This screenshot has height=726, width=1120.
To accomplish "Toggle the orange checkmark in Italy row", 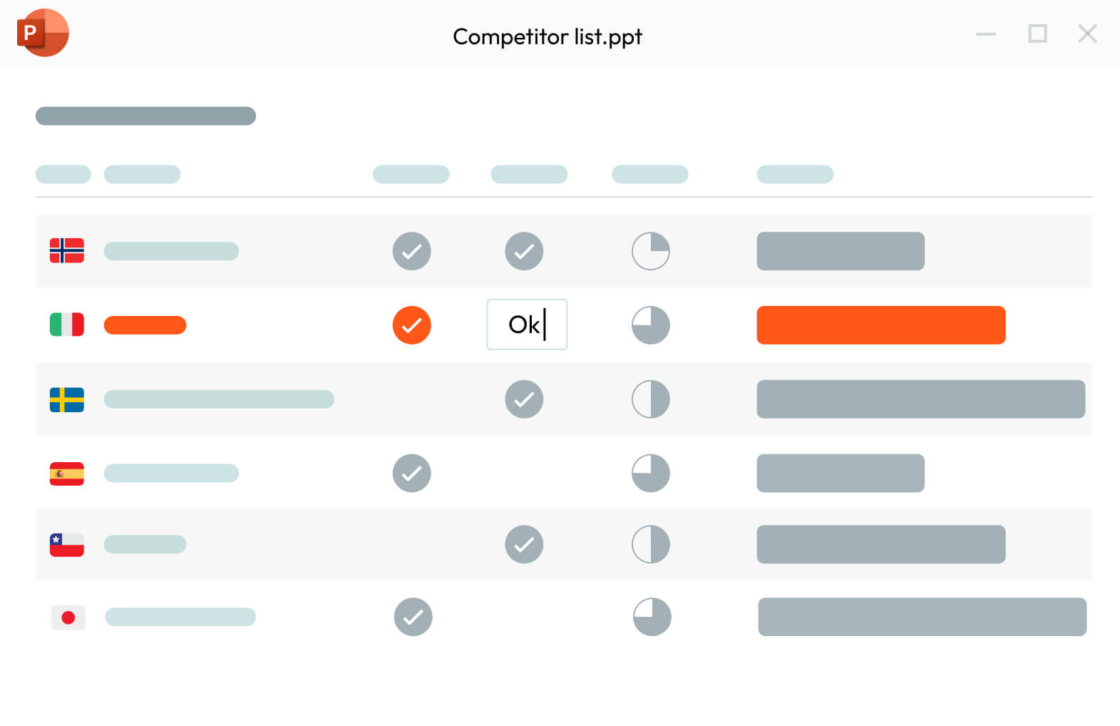I will [412, 325].
